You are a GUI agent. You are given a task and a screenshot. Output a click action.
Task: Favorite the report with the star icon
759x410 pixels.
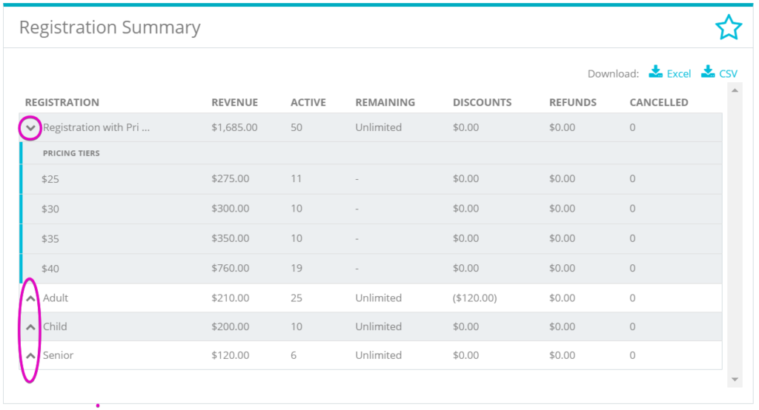tap(728, 27)
